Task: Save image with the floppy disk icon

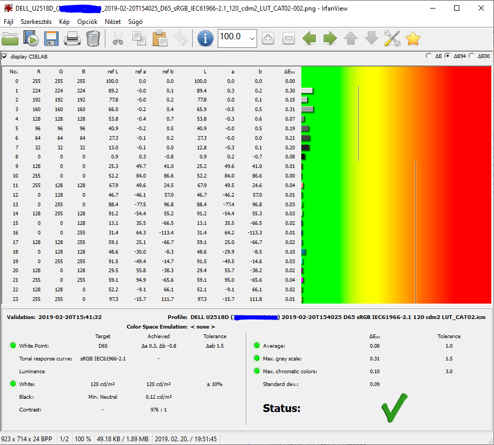Action: point(51,39)
